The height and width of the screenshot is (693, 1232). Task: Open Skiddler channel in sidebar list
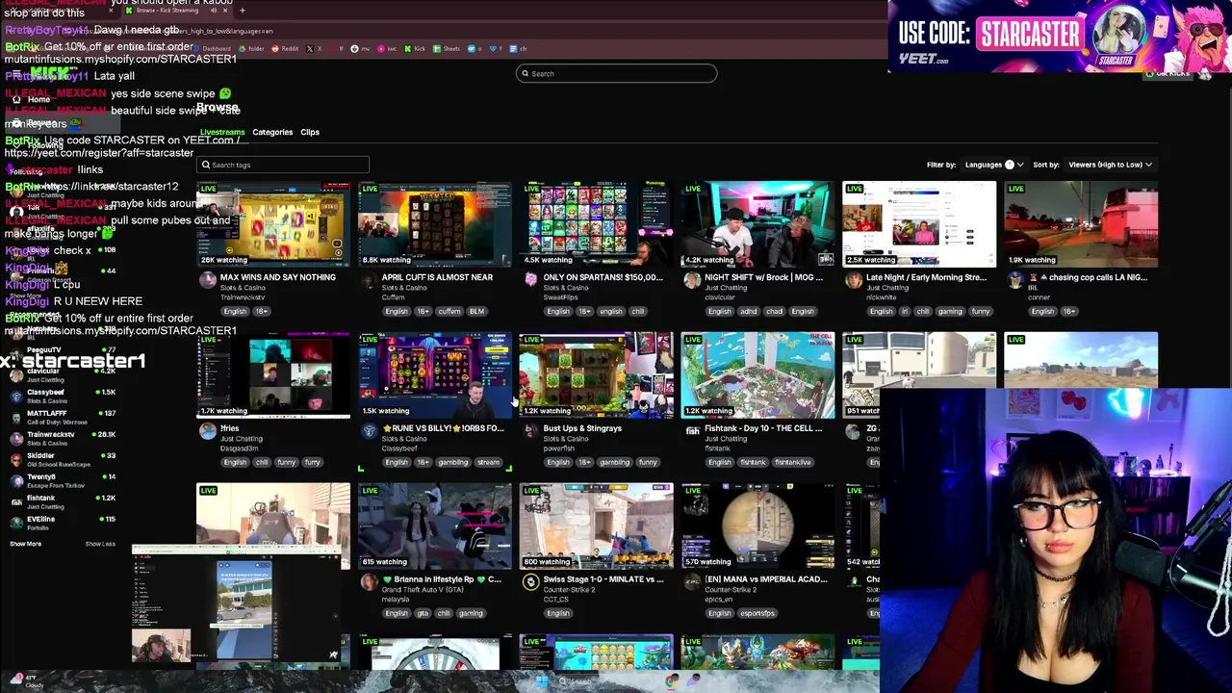pos(63,459)
